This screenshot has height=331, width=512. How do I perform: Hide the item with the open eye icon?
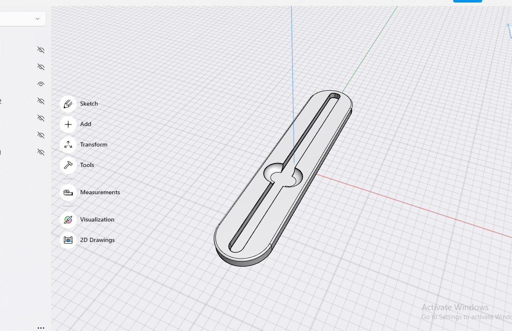(41, 84)
